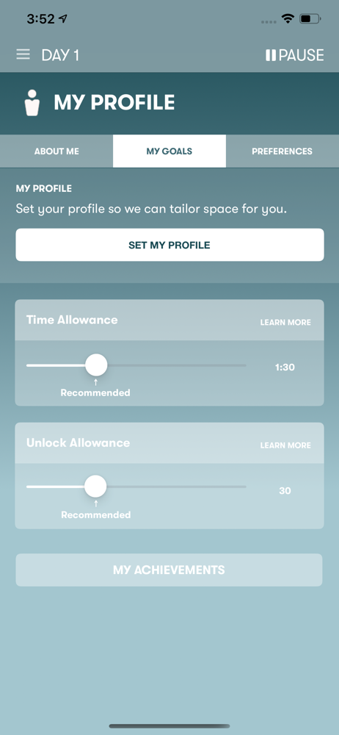339x735 pixels.
Task: Open the hamburger menu icon
Action: (x=23, y=54)
